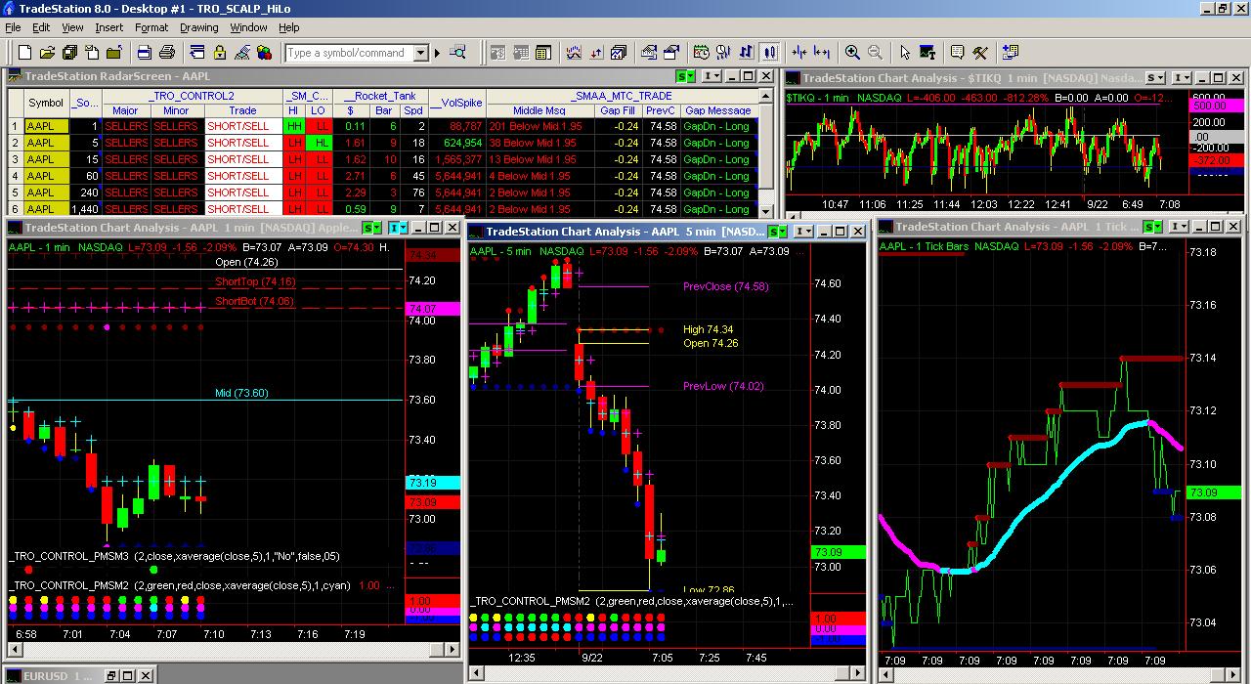This screenshot has width=1251, height=684.
Task: Click the VolSpike column header
Action: pyautogui.click(x=459, y=103)
